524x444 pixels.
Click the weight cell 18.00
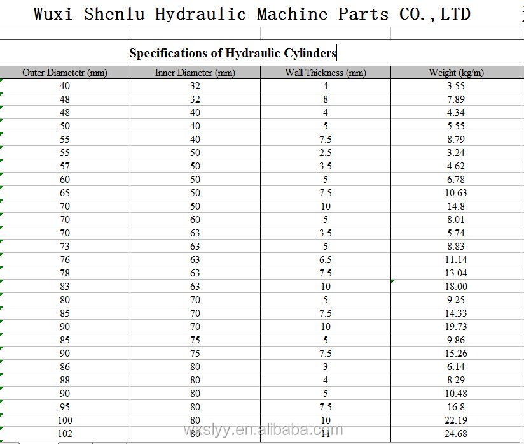point(456,287)
